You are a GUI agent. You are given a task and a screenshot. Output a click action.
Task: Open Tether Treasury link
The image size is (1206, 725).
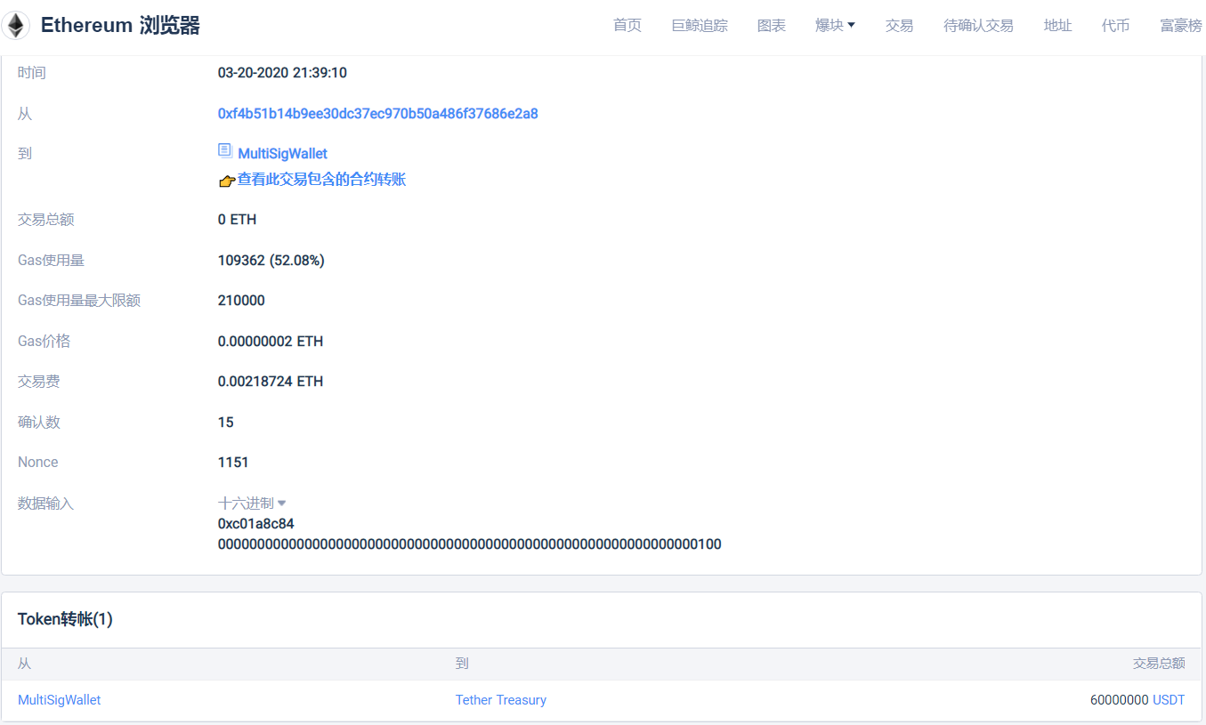coord(501,700)
